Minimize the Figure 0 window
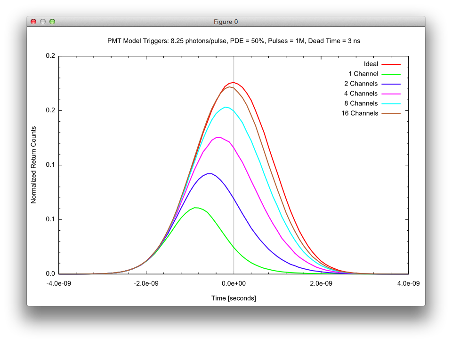 43,22
